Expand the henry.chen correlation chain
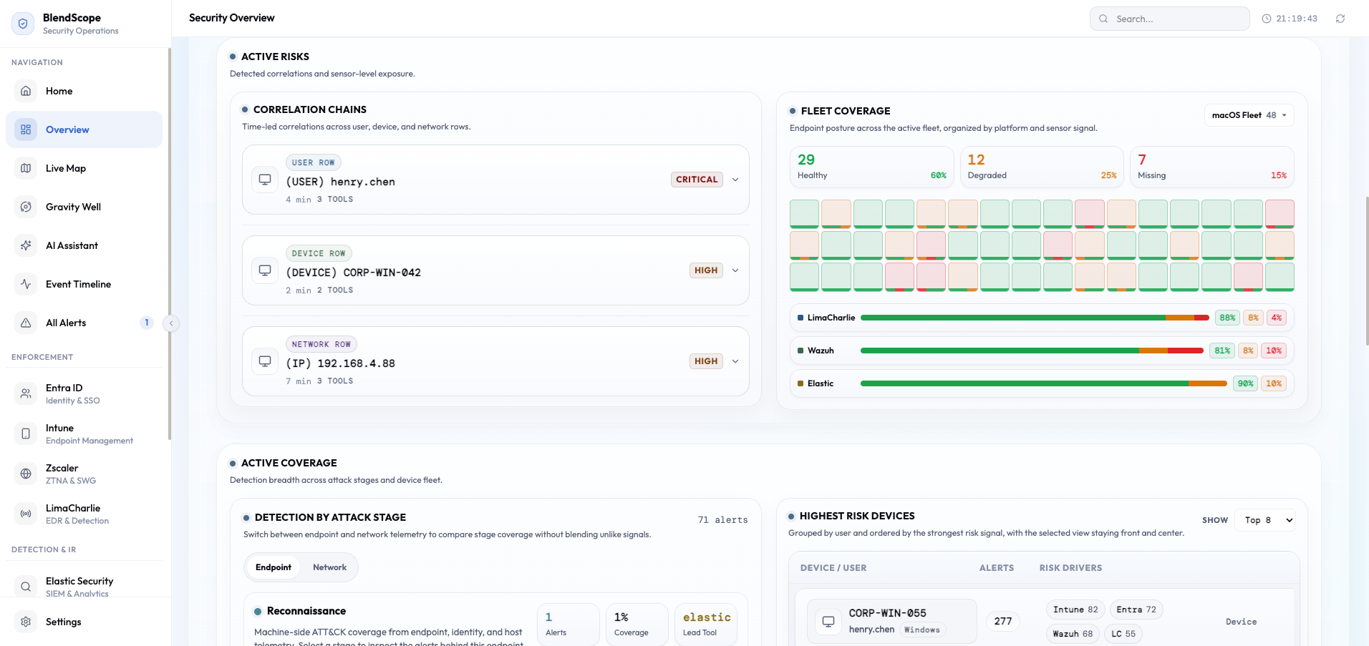This screenshot has height=646, width=1369. (x=735, y=180)
